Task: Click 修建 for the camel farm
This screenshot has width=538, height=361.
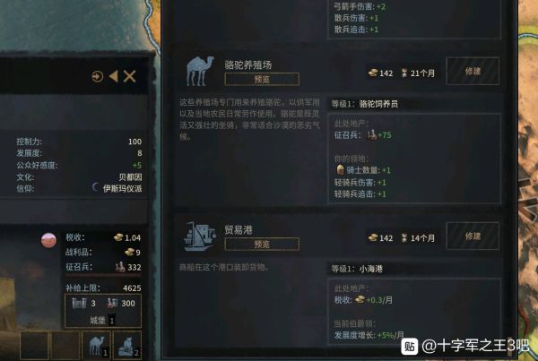Action: pyautogui.click(x=473, y=71)
